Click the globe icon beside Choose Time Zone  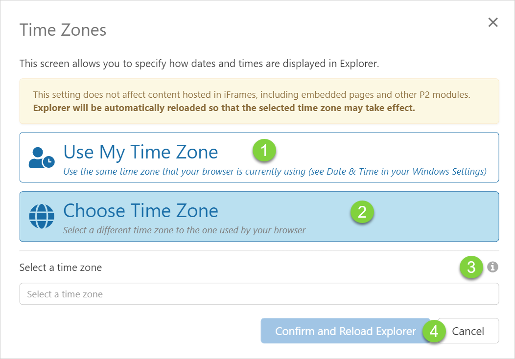pyautogui.click(x=41, y=216)
